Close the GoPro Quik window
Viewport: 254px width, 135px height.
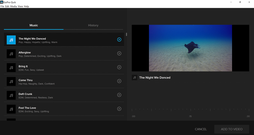(x=249, y=2)
